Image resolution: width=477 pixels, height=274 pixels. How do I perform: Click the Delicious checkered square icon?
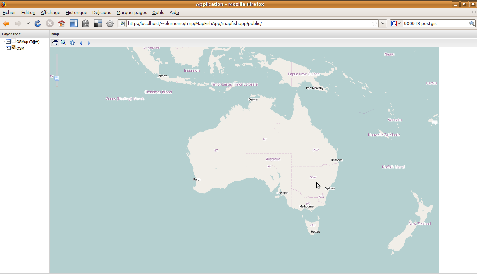(98, 23)
